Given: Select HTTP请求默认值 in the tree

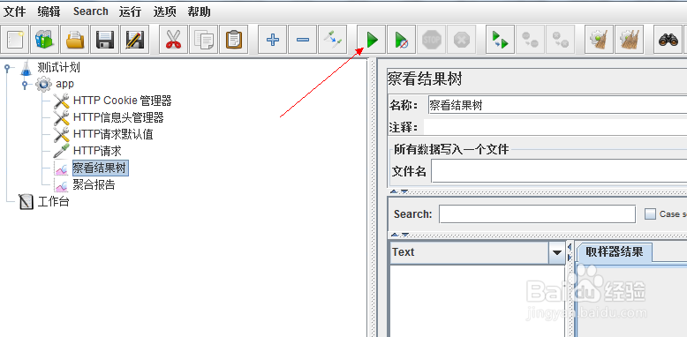Looking at the screenshot, I should click(113, 134).
